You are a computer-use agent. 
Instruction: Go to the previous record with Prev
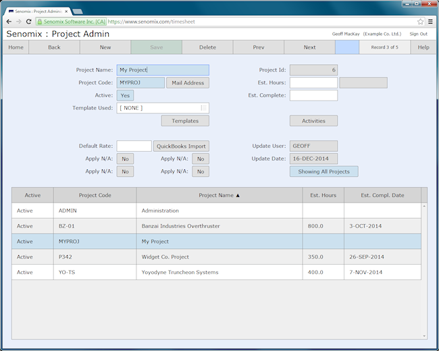click(x=259, y=47)
